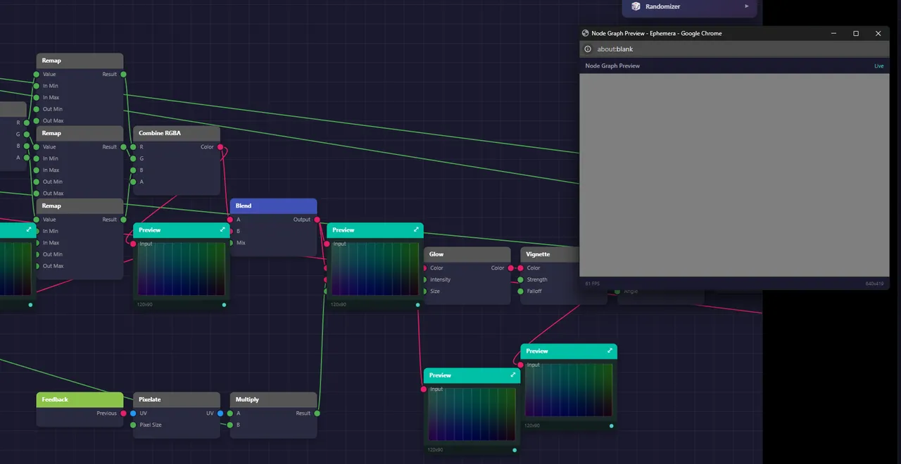Click the Randomizer dice icon
This screenshot has width=901, height=464.
636,6
